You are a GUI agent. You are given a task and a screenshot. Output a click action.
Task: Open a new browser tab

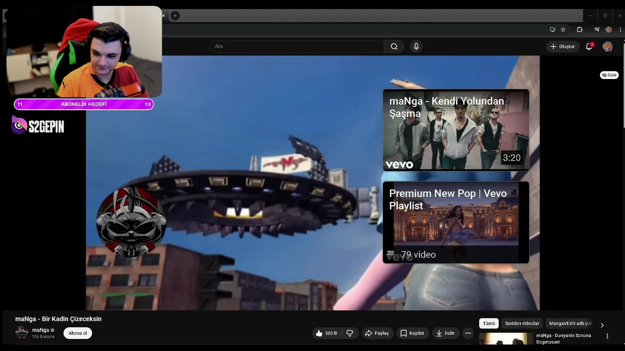tap(175, 16)
